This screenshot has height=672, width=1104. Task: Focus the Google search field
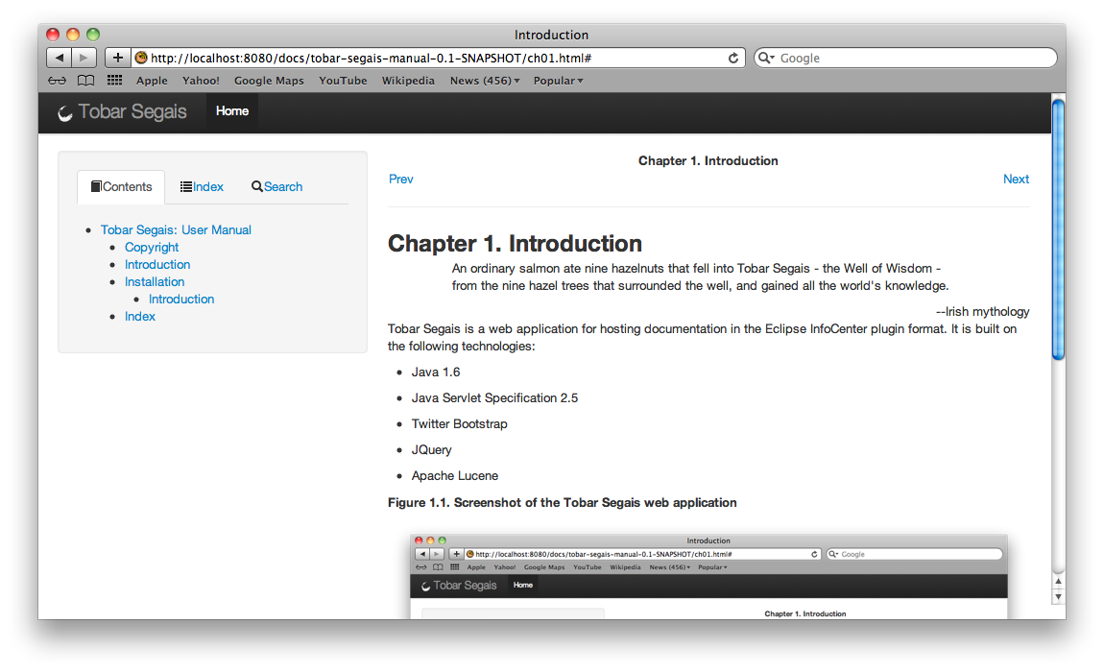tap(905, 58)
